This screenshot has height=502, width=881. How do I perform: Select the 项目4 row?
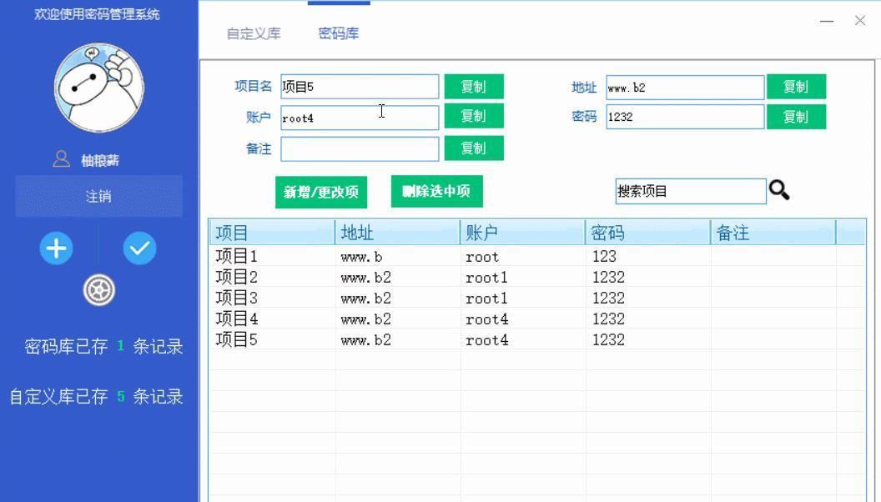[x=537, y=319]
